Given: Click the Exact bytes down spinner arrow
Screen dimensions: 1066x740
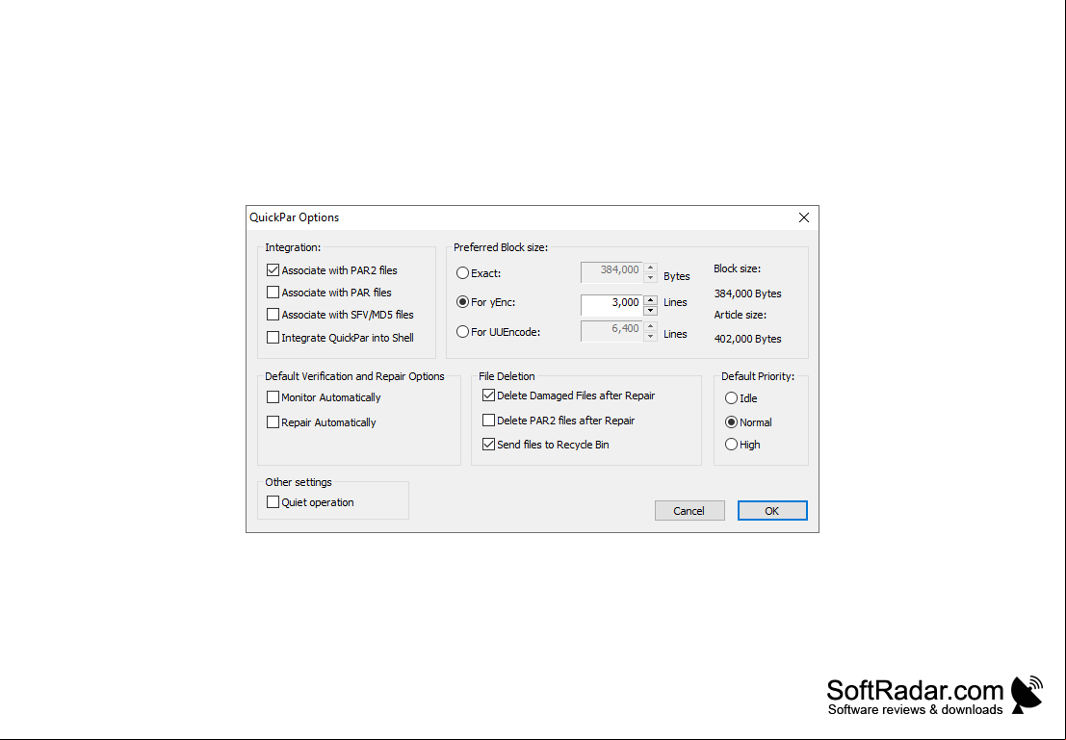Looking at the screenshot, I should [651, 277].
